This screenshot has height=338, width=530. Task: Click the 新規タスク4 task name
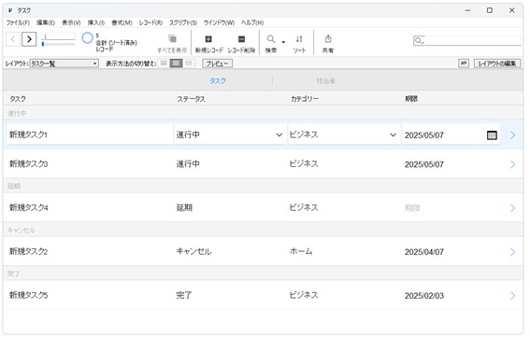(x=28, y=207)
